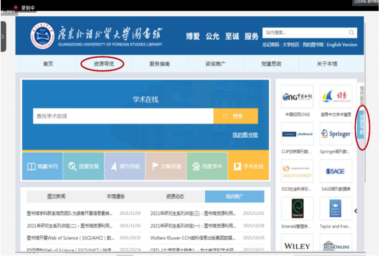Open the Springer journals database logo
The height and width of the screenshot is (257, 379).
(x=336, y=134)
